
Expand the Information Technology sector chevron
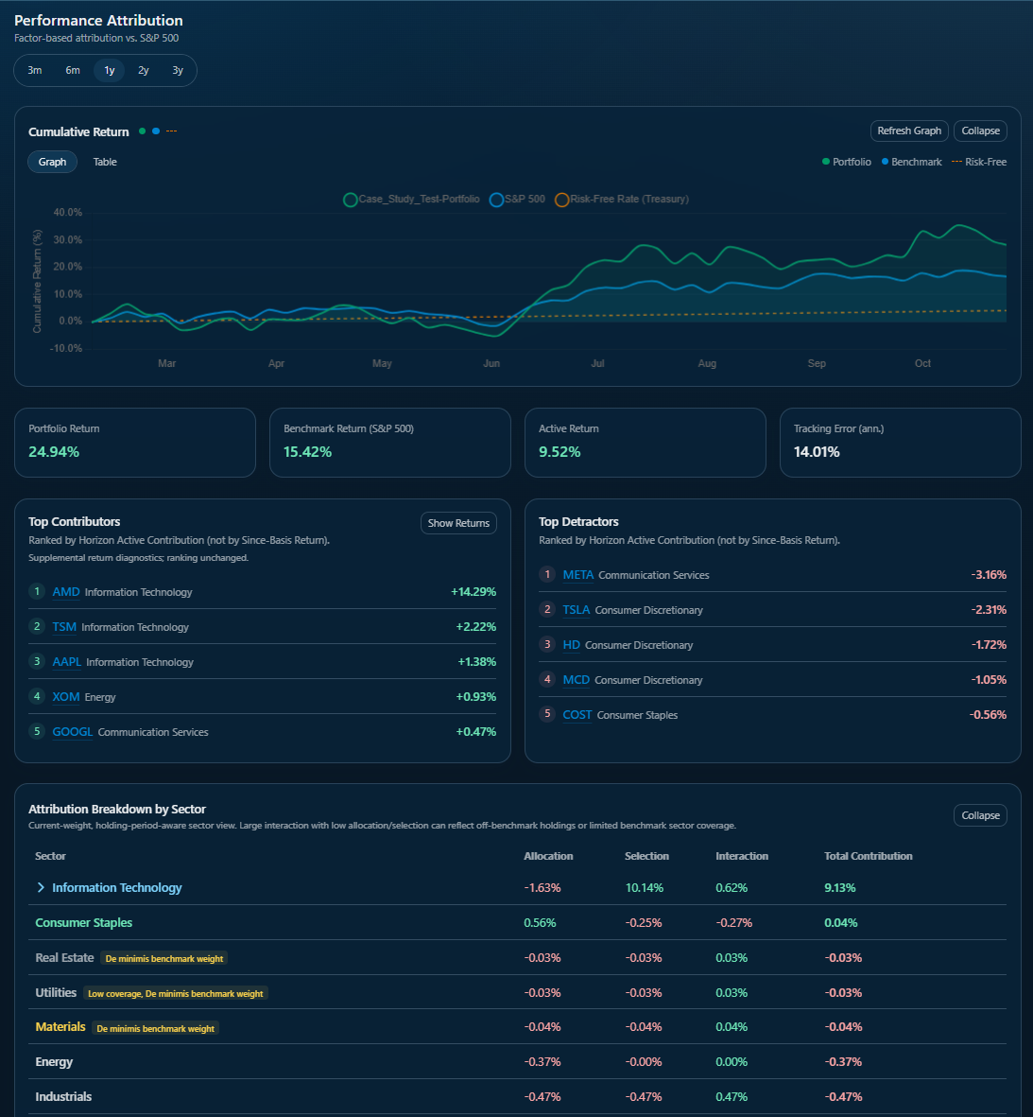[x=41, y=887]
